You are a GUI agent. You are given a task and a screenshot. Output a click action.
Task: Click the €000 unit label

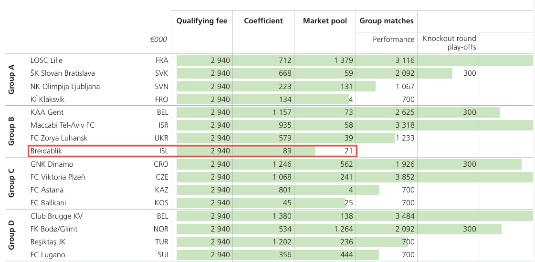click(158, 39)
